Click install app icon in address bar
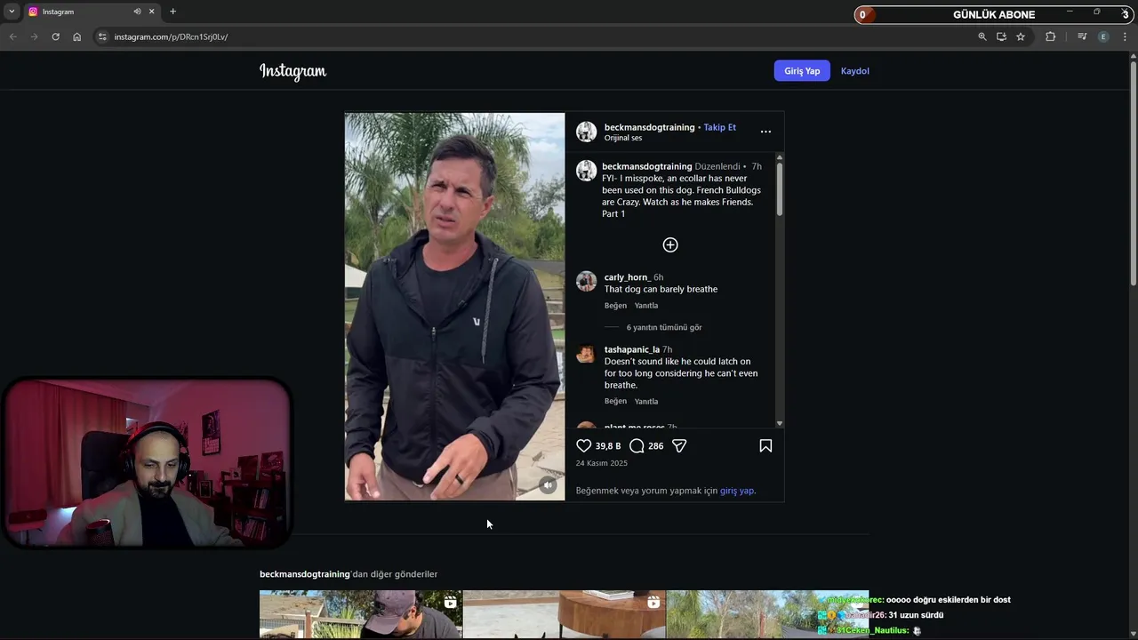1138x640 pixels. pos(1001,36)
